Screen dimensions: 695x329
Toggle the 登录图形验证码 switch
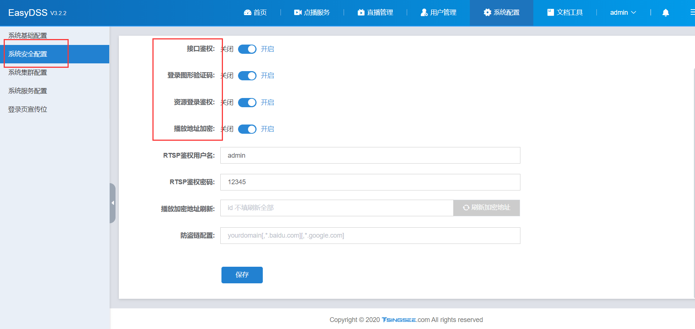[247, 76]
